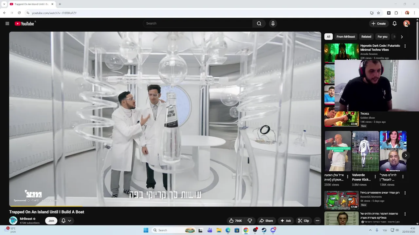Click the video player area

(165, 119)
